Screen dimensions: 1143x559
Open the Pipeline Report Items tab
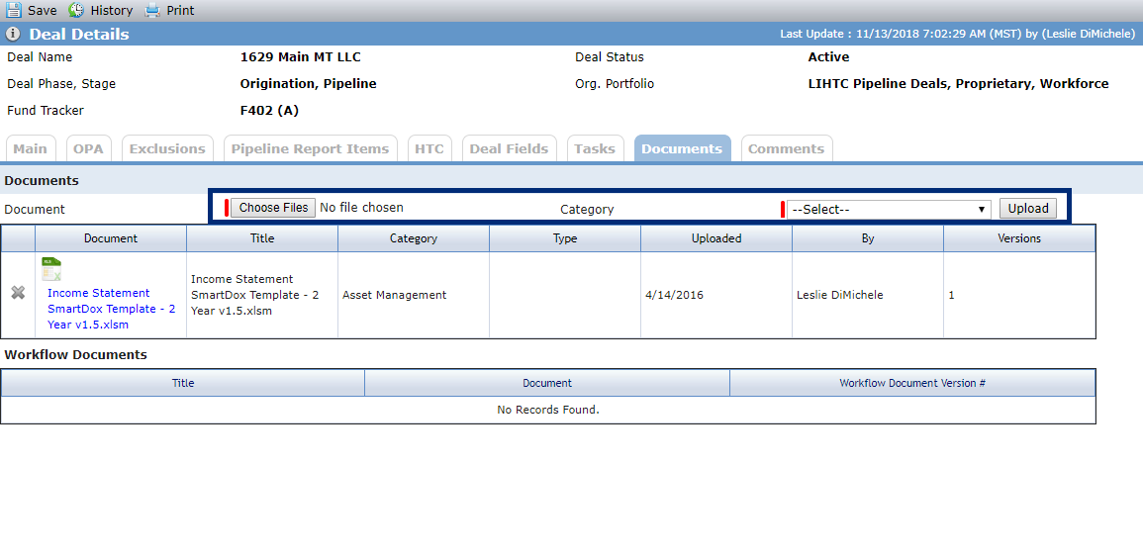pos(311,148)
